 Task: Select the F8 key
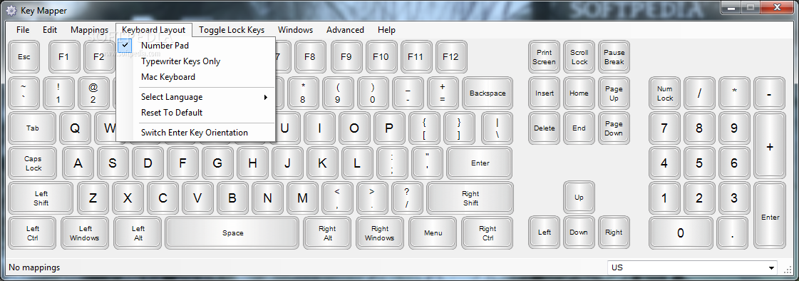point(310,56)
